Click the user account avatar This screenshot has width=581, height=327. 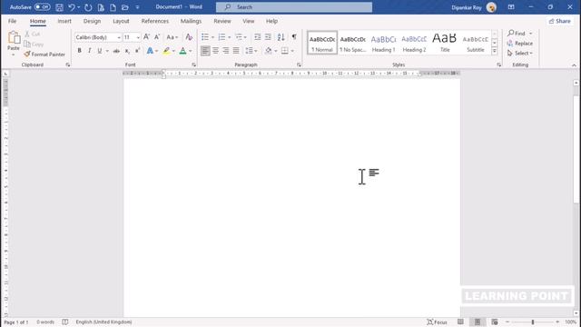[x=491, y=7]
